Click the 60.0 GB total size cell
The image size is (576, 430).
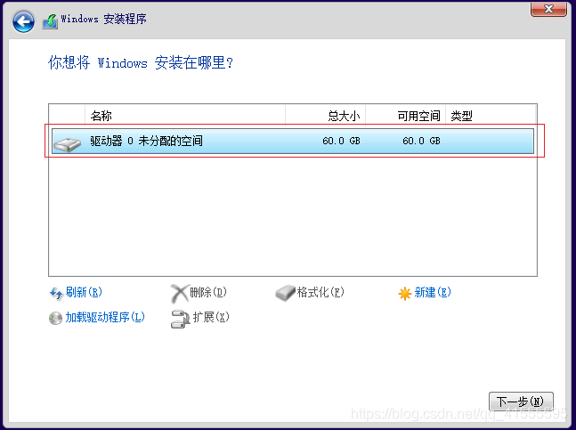coord(341,141)
